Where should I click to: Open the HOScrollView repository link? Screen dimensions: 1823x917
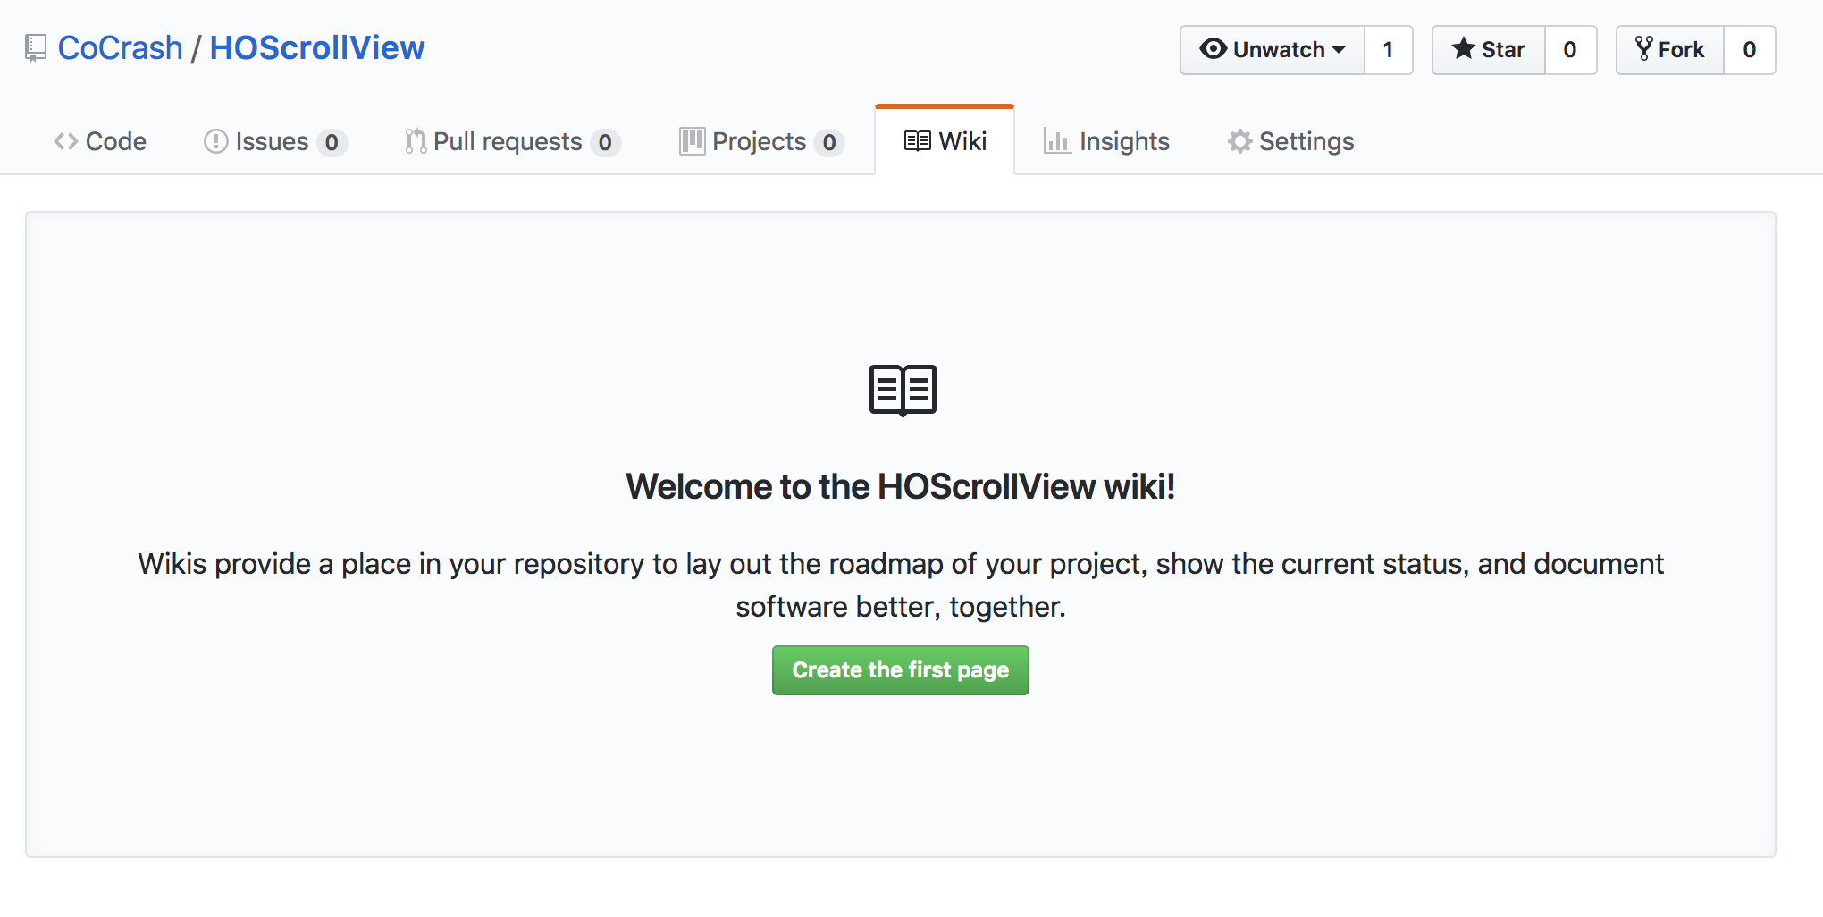pyautogui.click(x=317, y=48)
